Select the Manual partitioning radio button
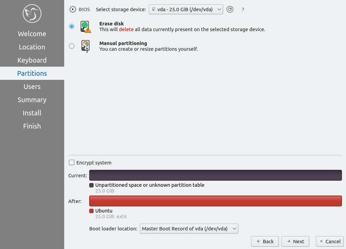346x249 pixels. [x=72, y=46]
